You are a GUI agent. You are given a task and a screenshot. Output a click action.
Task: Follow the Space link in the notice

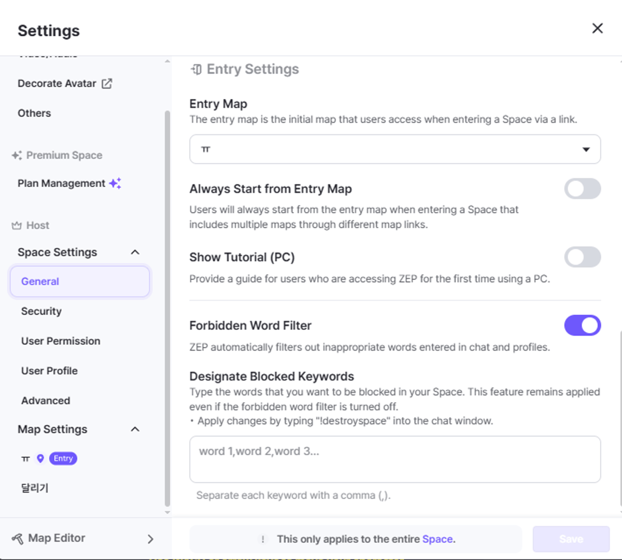click(x=437, y=539)
